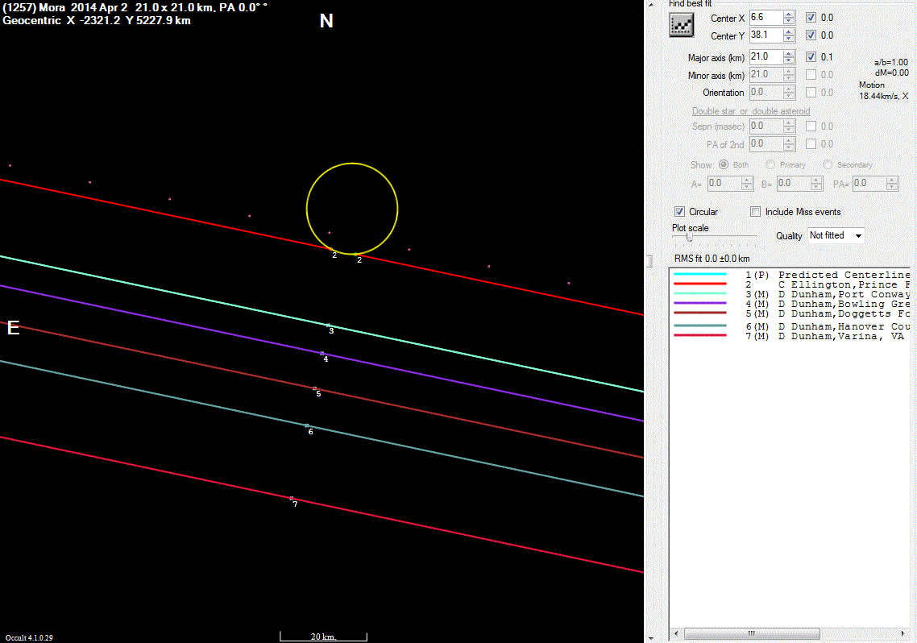Screen dimensions: 917x643
Task: Click the B= value field
Action: 793,184
